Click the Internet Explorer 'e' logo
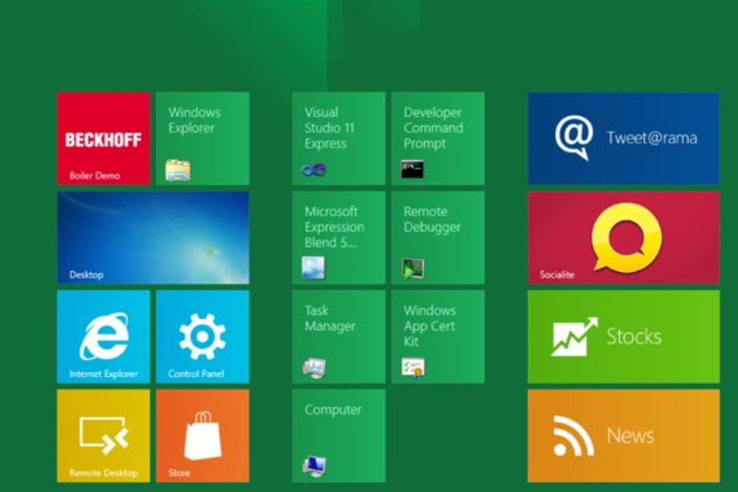The width and height of the screenshot is (738, 492). tap(104, 336)
